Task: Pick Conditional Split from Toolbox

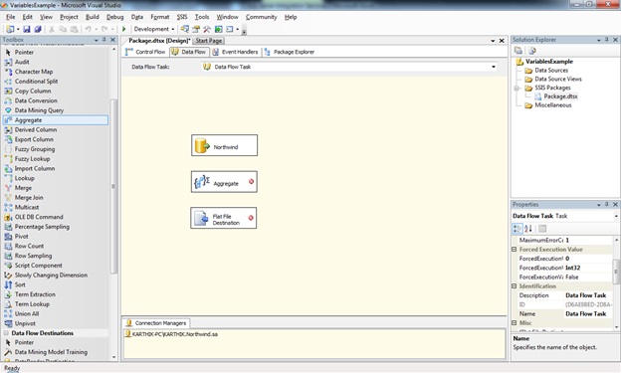Action: 36,82
